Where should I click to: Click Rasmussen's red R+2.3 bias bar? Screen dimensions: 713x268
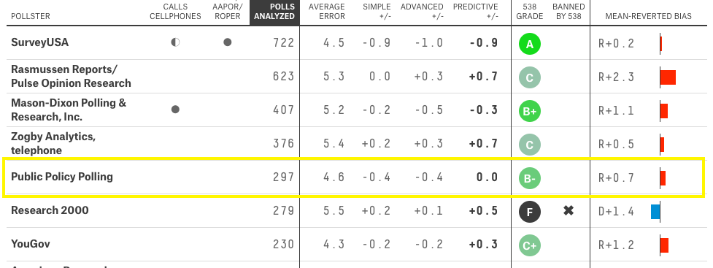(x=668, y=77)
